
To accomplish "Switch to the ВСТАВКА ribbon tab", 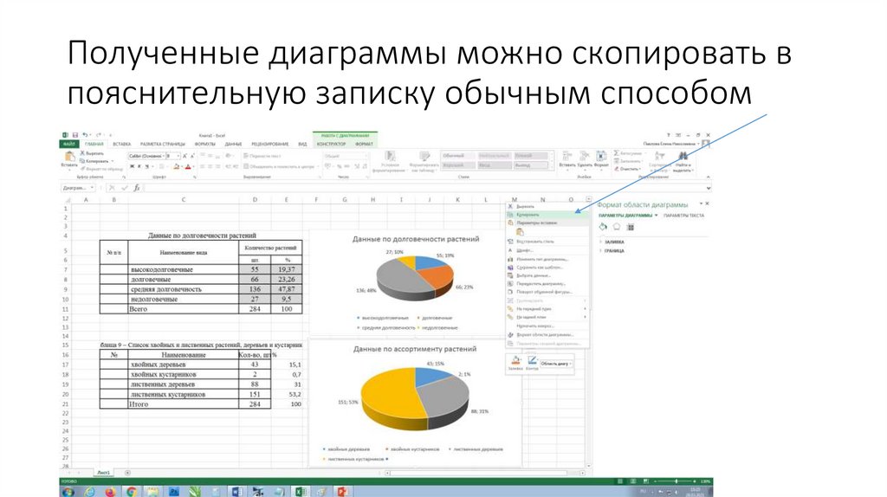I will [121, 145].
